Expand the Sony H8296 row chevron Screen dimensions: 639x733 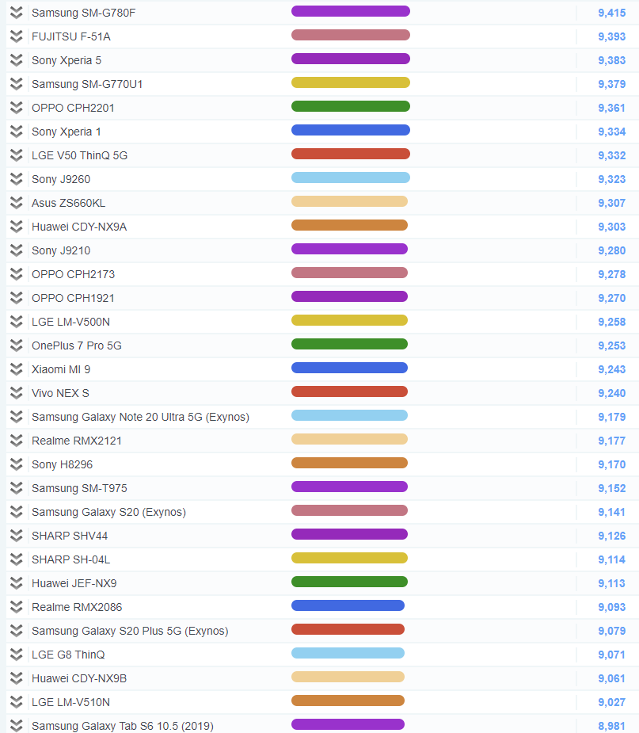coord(17,464)
